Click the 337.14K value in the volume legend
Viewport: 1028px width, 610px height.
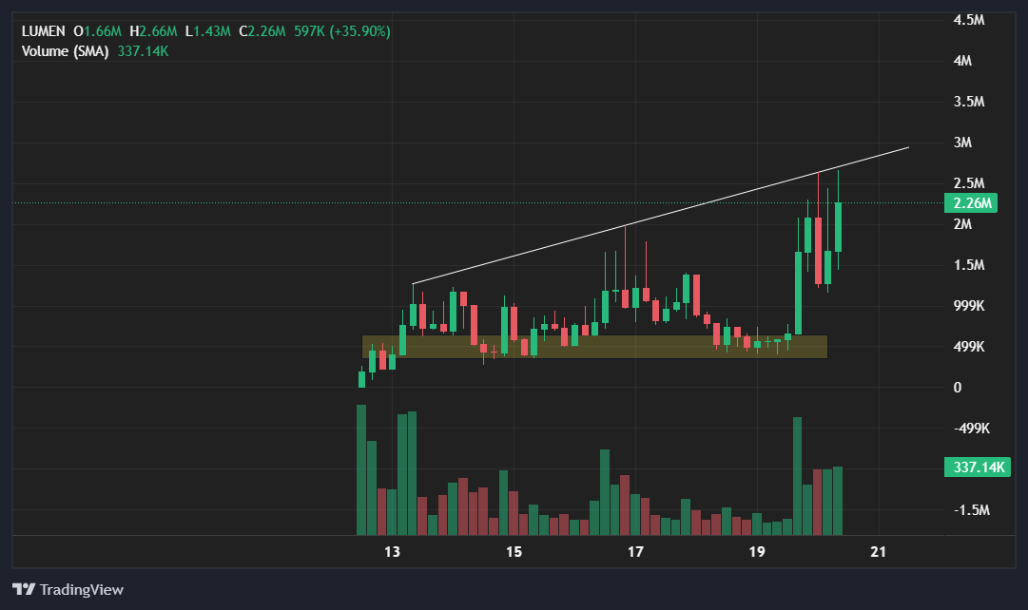point(143,51)
